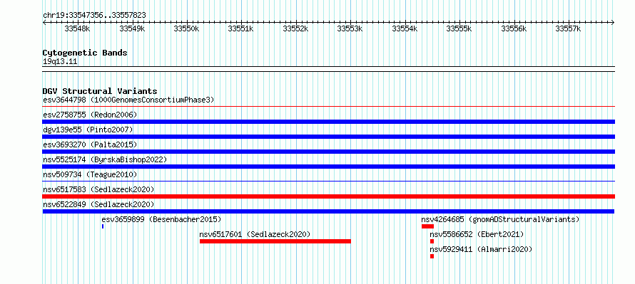Click the red nsv4264685 gnomAD variant bar
635x284 pixels.
[x=427, y=226]
